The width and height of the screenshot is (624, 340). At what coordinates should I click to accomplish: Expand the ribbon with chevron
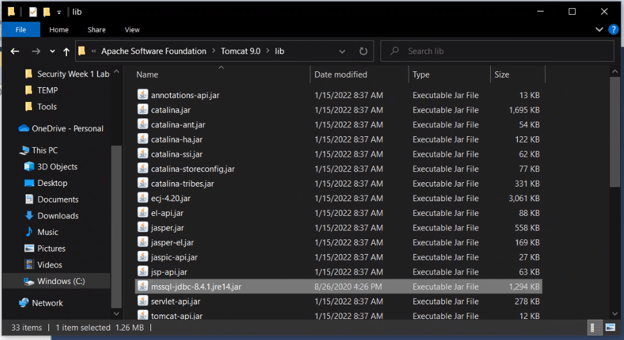[x=599, y=29]
